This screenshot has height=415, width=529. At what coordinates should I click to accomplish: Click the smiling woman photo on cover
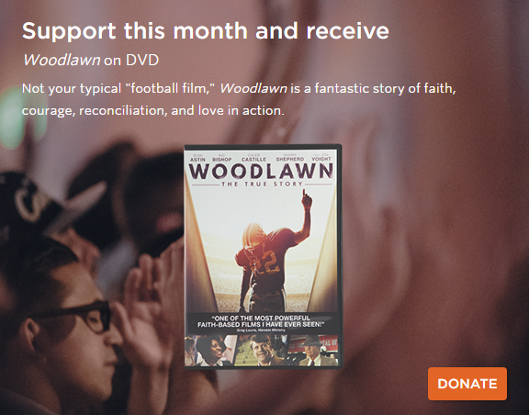tap(209, 351)
